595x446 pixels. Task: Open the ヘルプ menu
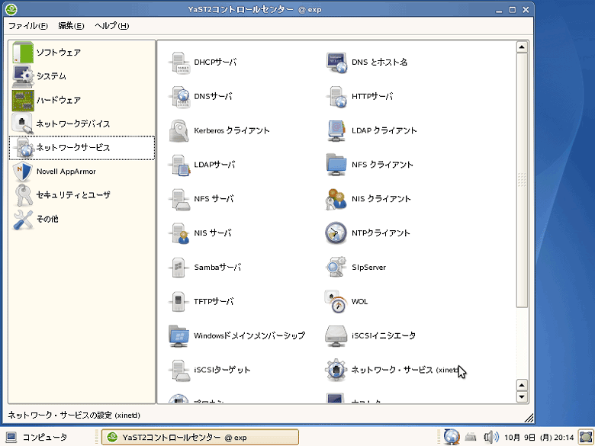click(x=111, y=26)
